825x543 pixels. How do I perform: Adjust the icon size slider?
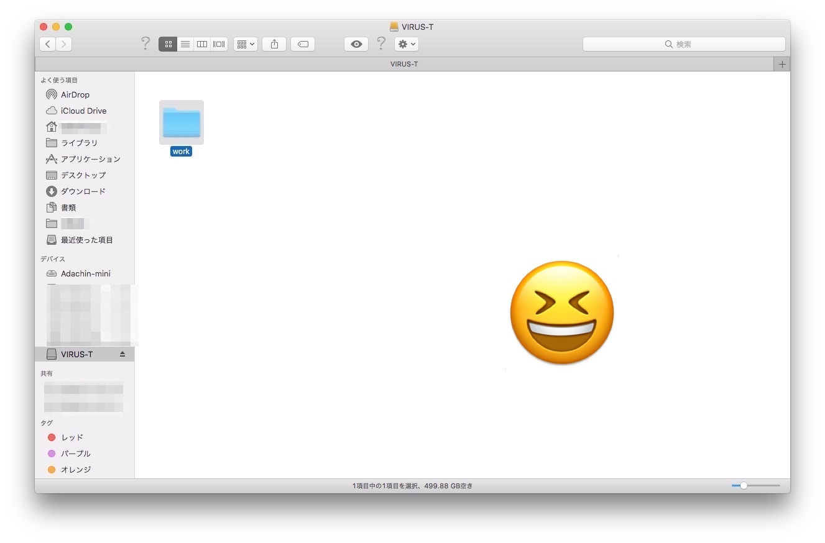click(744, 485)
